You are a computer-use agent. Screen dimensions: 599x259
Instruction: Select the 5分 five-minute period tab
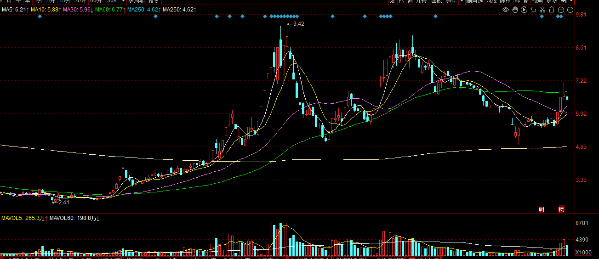[x=50, y=2]
